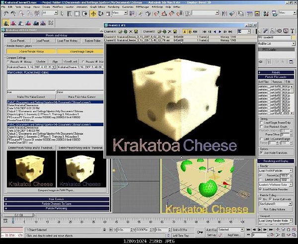
Task: Enable Limit To Custom Range checkbox
Action: pyautogui.click(x=262, y=139)
